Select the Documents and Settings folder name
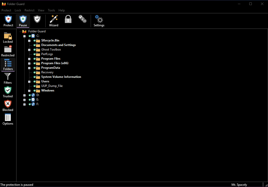Screen dimensions: 268x187 tap(59, 45)
